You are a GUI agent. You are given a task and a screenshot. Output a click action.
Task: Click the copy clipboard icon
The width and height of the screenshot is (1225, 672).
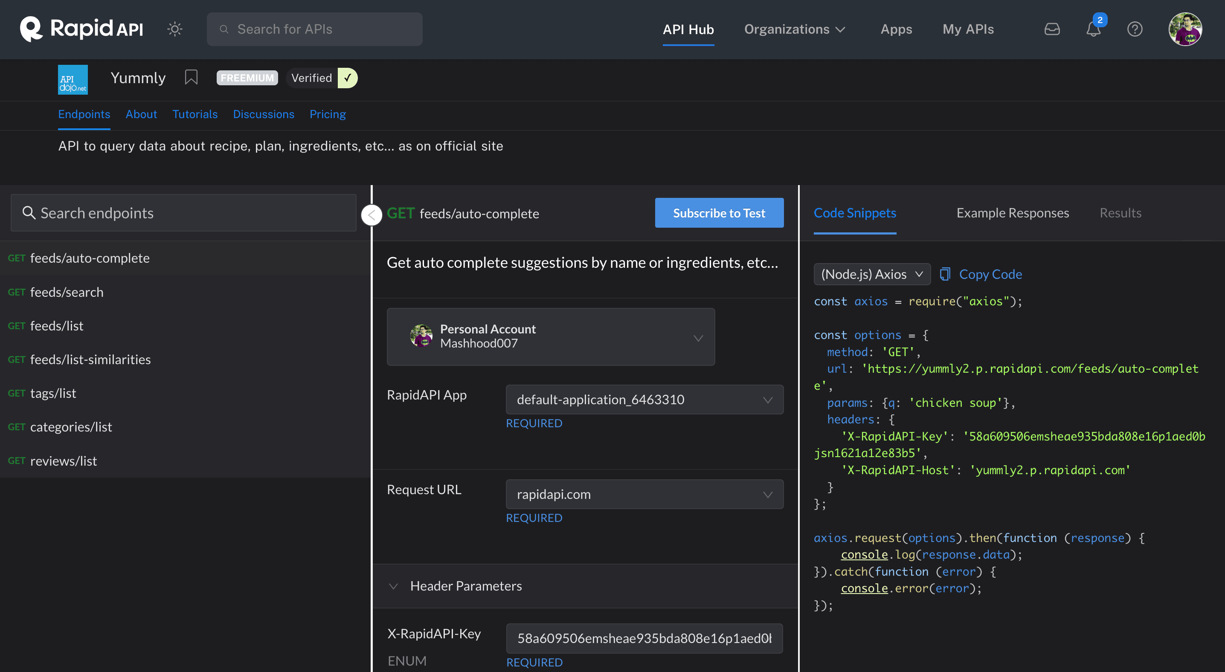[x=945, y=274]
